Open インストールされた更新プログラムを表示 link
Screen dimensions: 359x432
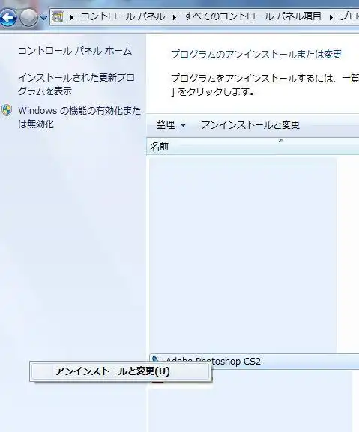pyautogui.click(x=76, y=84)
